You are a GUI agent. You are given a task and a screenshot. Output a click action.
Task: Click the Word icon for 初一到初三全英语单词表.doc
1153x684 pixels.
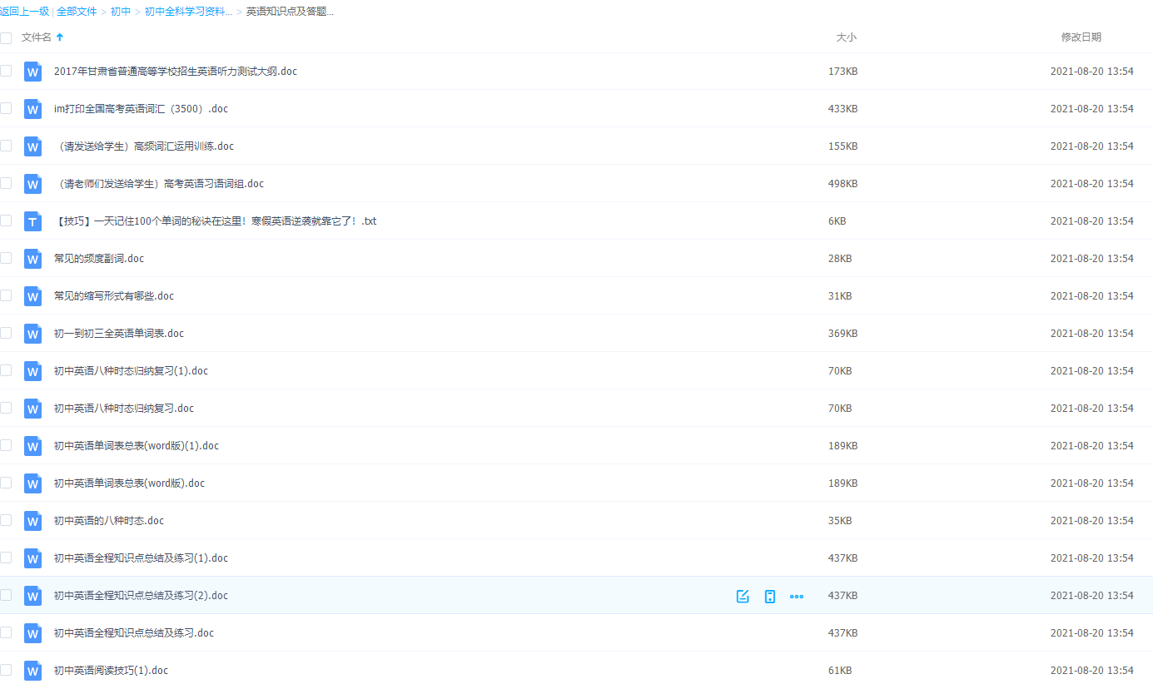(32, 334)
